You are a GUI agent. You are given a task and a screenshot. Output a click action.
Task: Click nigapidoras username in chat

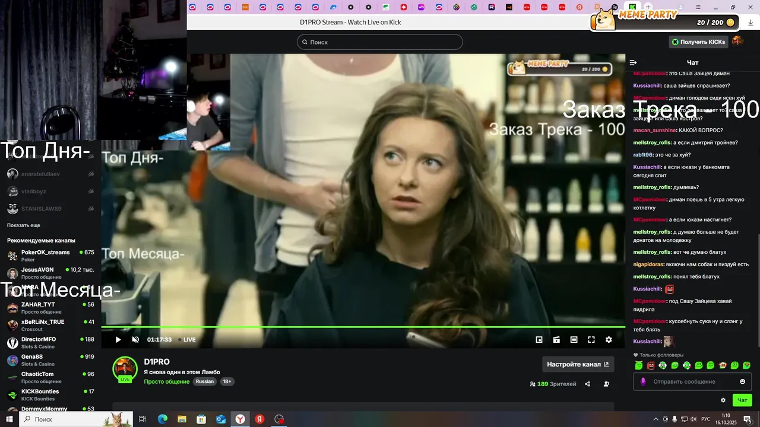(648, 265)
